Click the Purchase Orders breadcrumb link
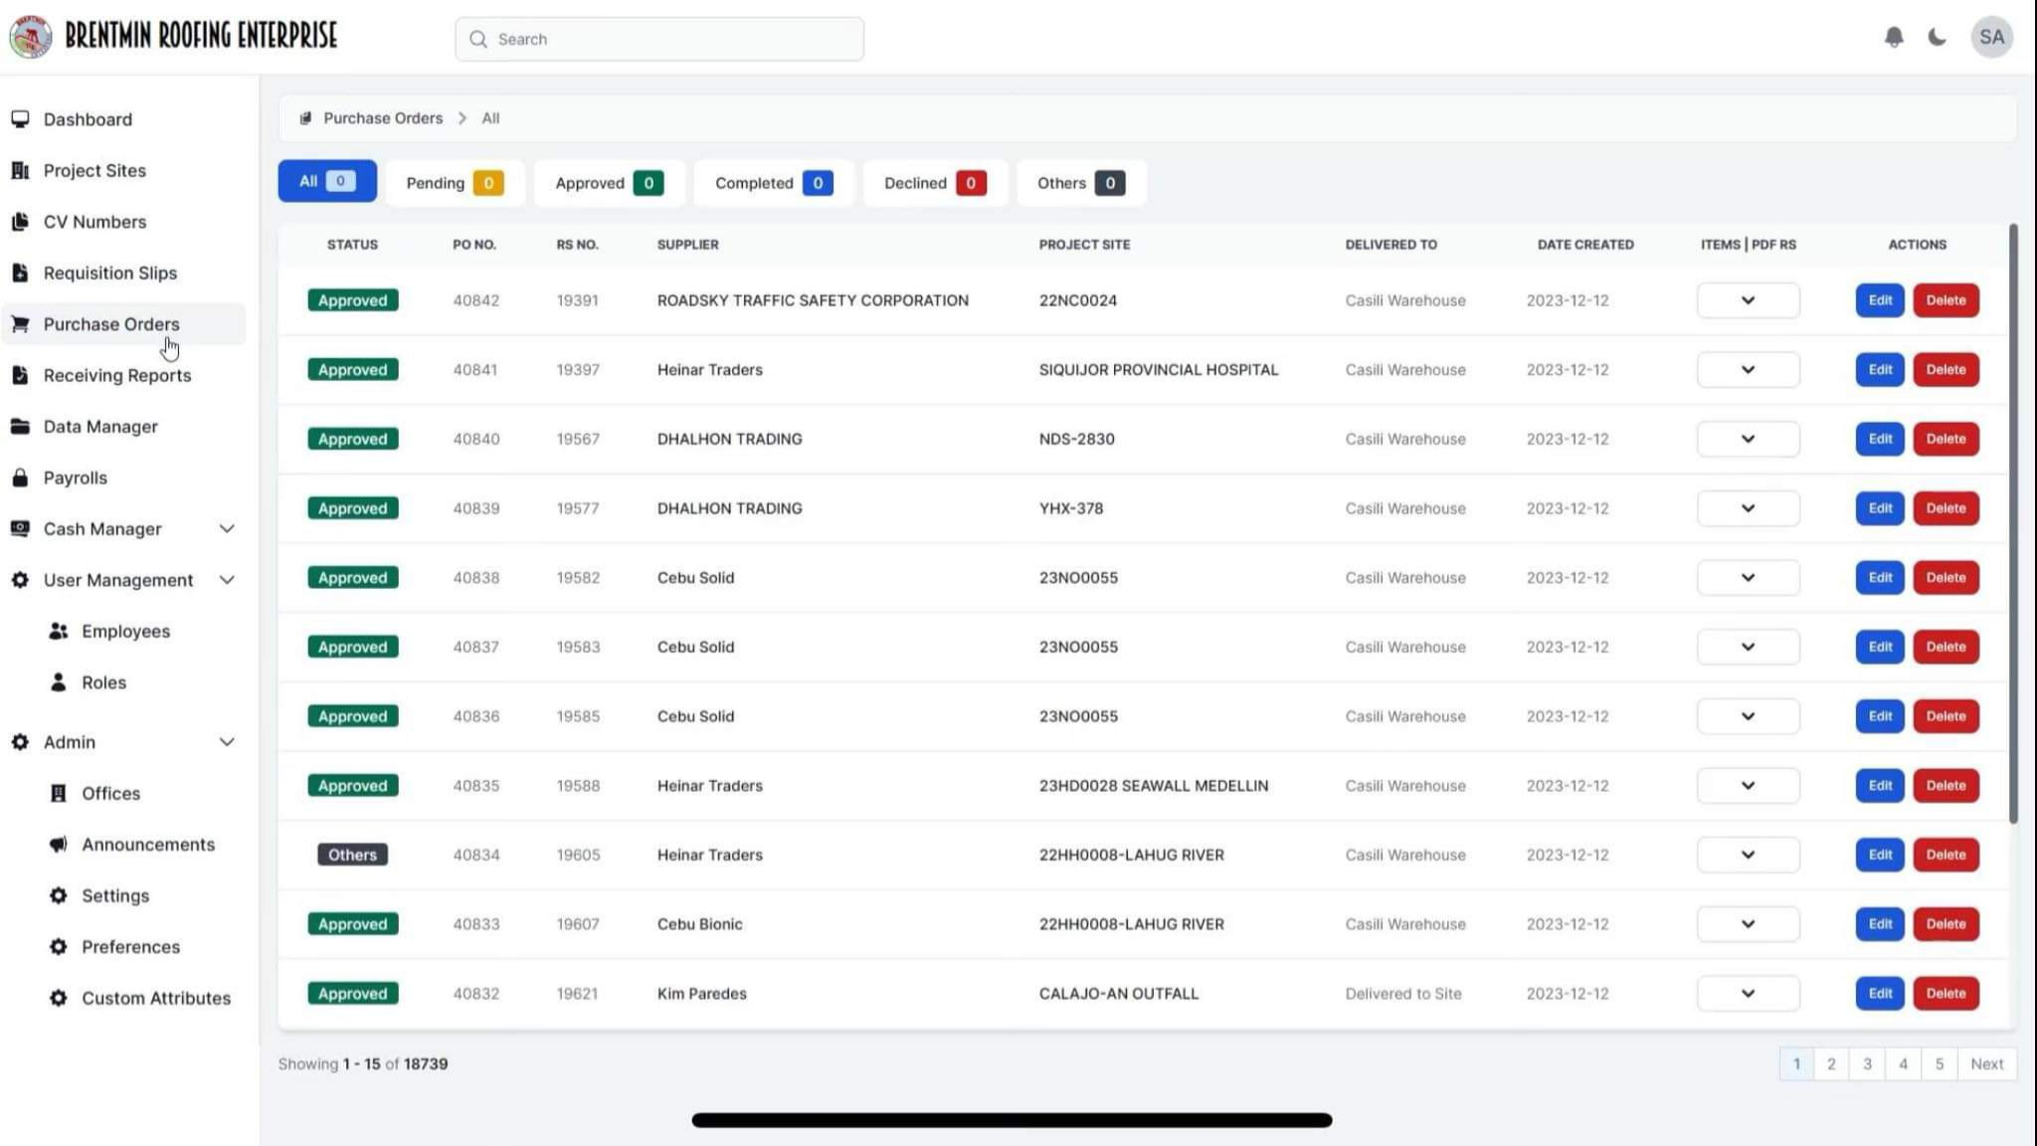2037x1146 pixels. [383, 118]
